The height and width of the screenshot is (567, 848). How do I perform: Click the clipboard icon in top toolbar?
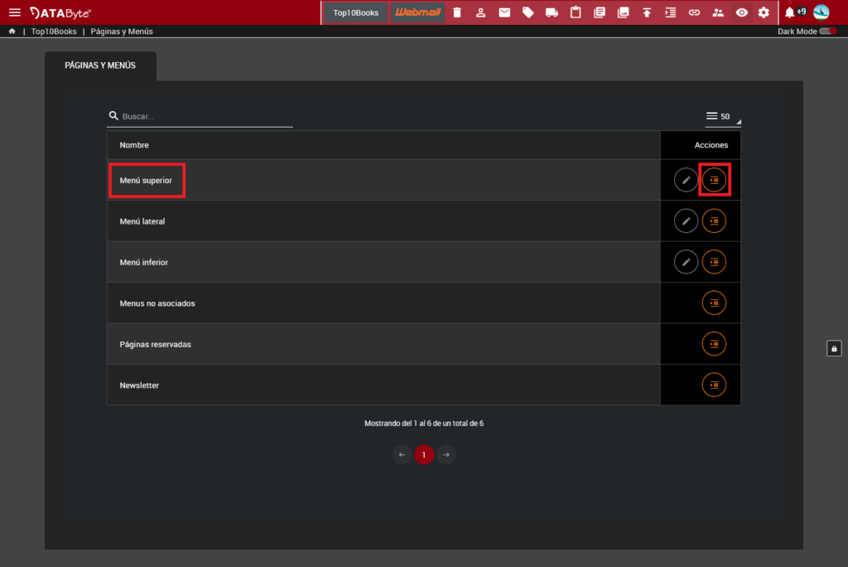[576, 12]
